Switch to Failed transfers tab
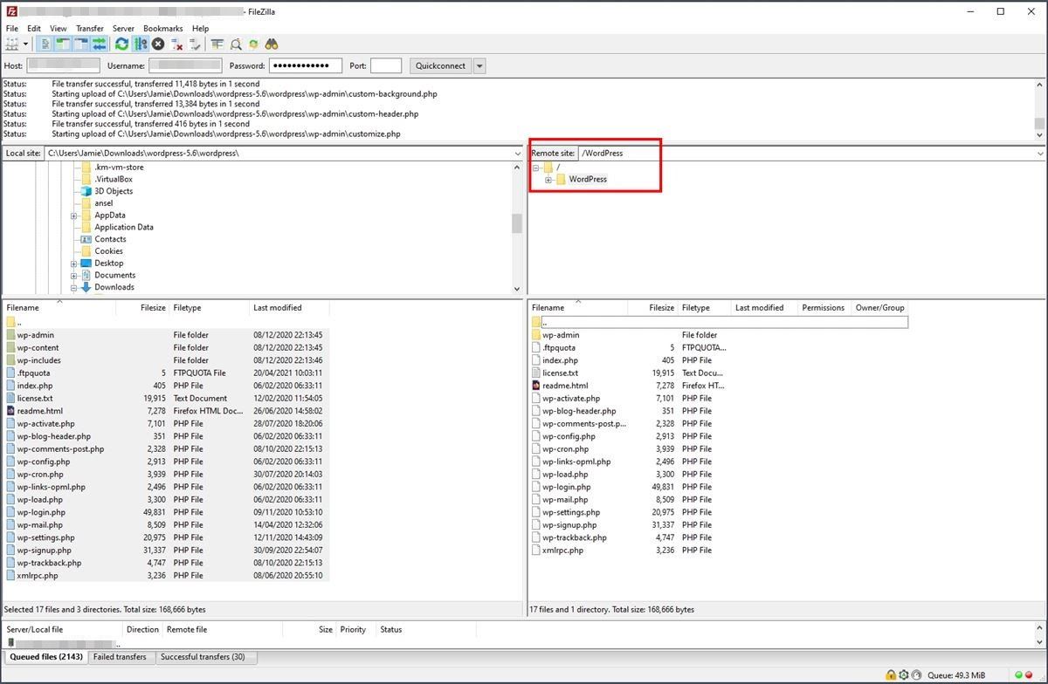This screenshot has height=684, width=1048. click(120, 657)
